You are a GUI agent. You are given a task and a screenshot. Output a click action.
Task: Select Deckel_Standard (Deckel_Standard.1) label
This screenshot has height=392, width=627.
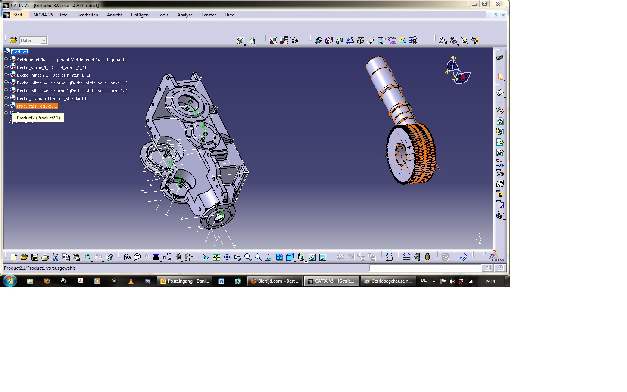52,99
